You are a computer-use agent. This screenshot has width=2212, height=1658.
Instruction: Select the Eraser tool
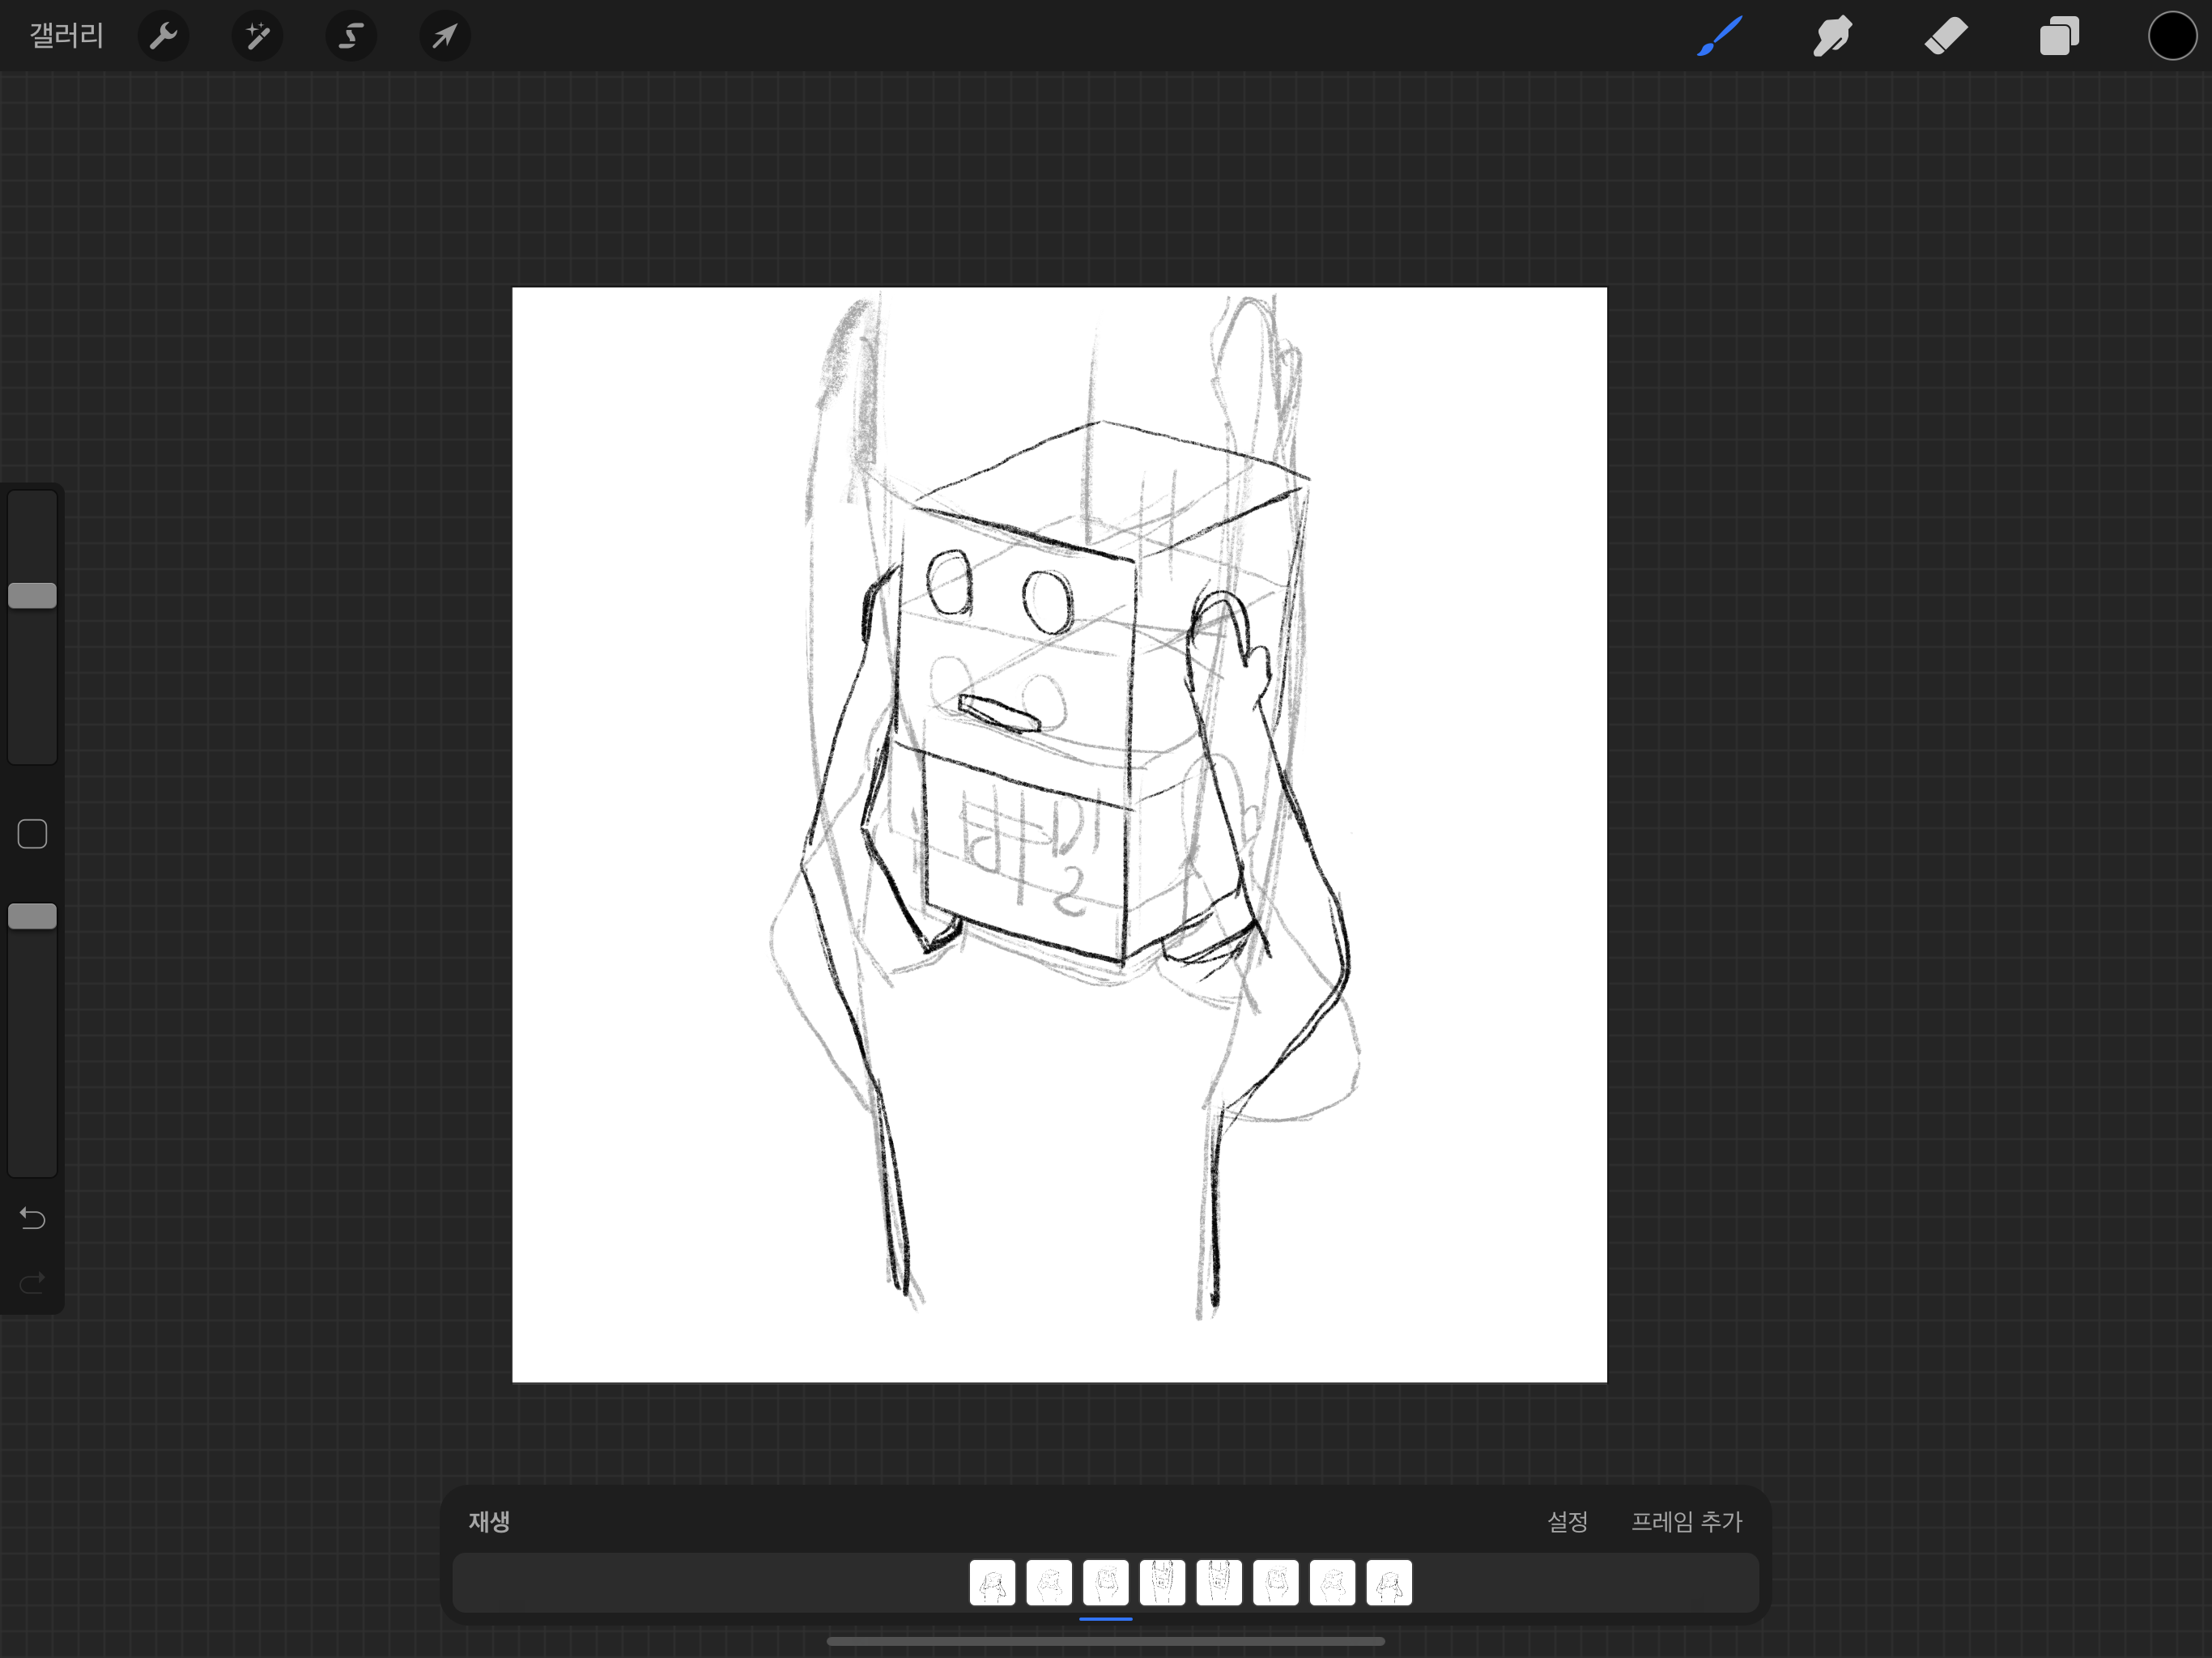[1946, 37]
